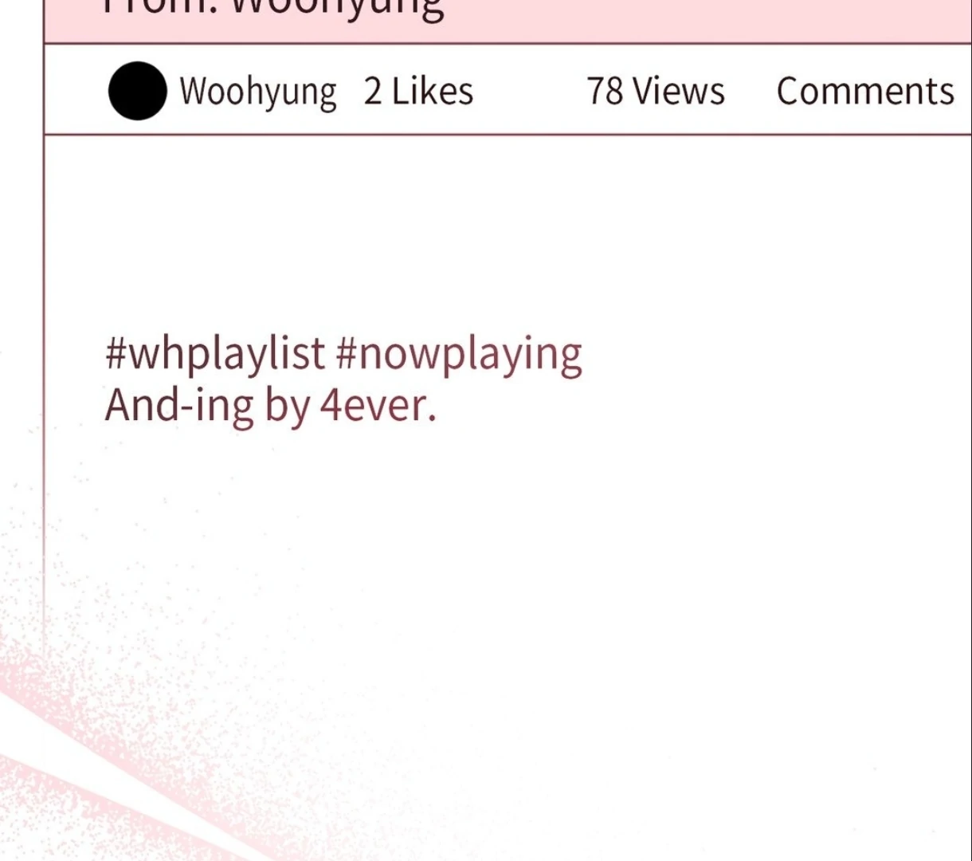This screenshot has height=861, width=972.
Task: Click the word 'Views' in the info bar
Action: click(x=679, y=91)
